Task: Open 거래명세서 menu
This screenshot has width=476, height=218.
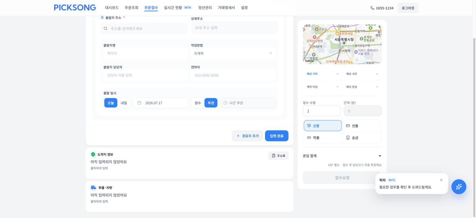Action: [x=226, y=8]
